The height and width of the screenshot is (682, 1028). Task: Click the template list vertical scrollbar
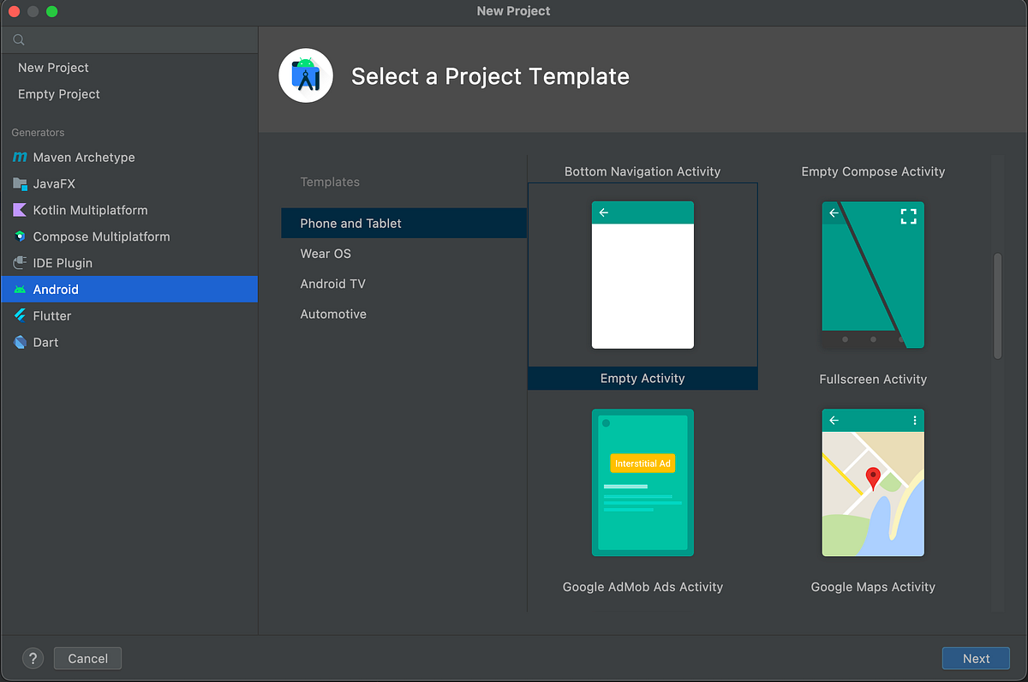click(x=997, y=306)
